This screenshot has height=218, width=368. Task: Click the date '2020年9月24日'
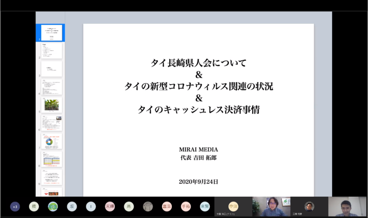[199, 182]
